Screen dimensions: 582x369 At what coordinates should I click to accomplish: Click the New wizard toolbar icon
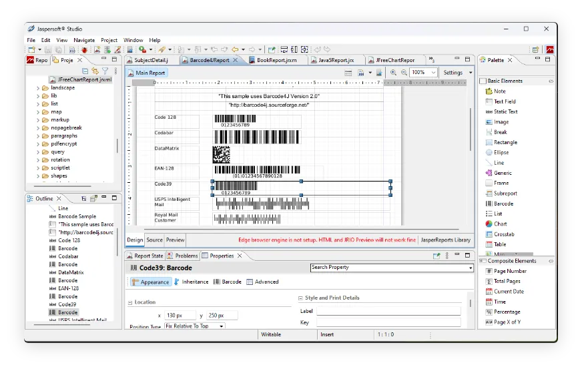[32, 50]
